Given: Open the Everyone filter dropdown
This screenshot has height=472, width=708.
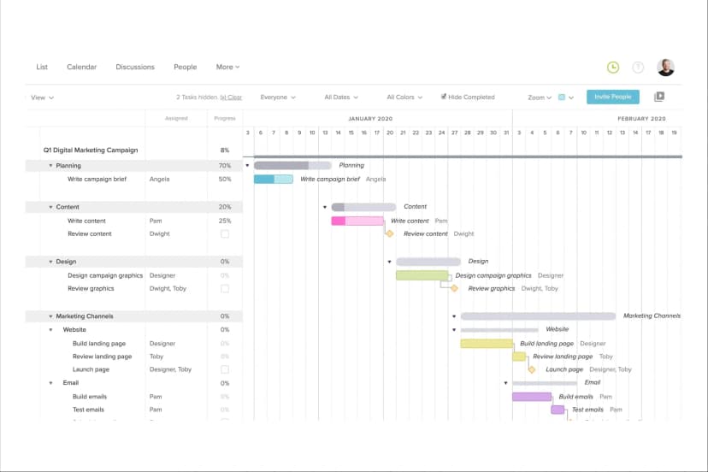Looking at the screenshot, I should point(278,97).
